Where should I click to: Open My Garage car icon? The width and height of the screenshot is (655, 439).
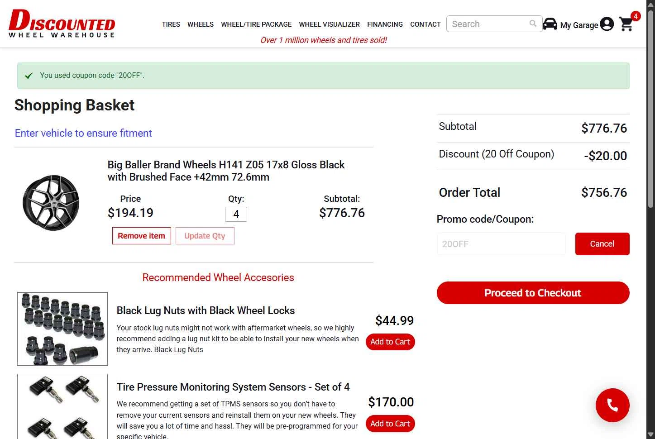coord(550,24)
